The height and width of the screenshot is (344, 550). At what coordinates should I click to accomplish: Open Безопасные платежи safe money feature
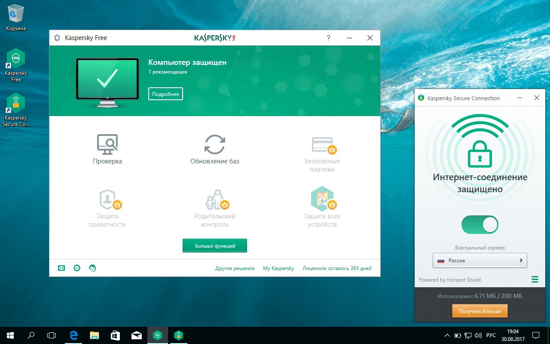[x=322, y=154]
